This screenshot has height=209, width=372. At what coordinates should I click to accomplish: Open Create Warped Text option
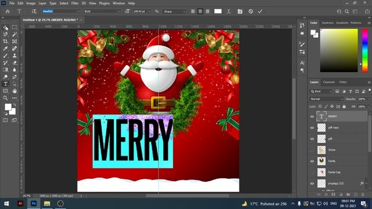[228, 12]
